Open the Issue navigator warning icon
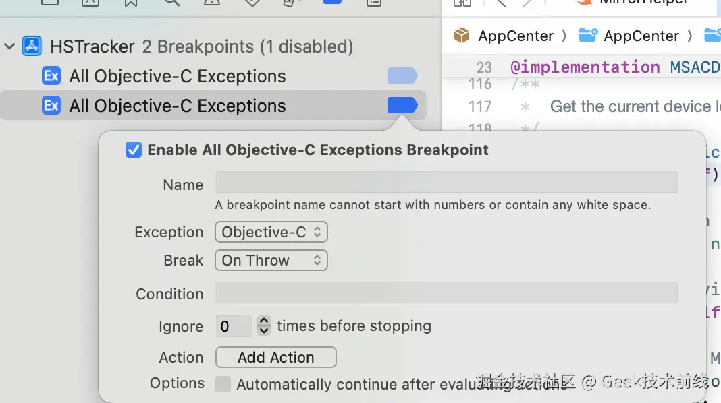This screenshot has height=403, width=721. (x=212, y=2)
